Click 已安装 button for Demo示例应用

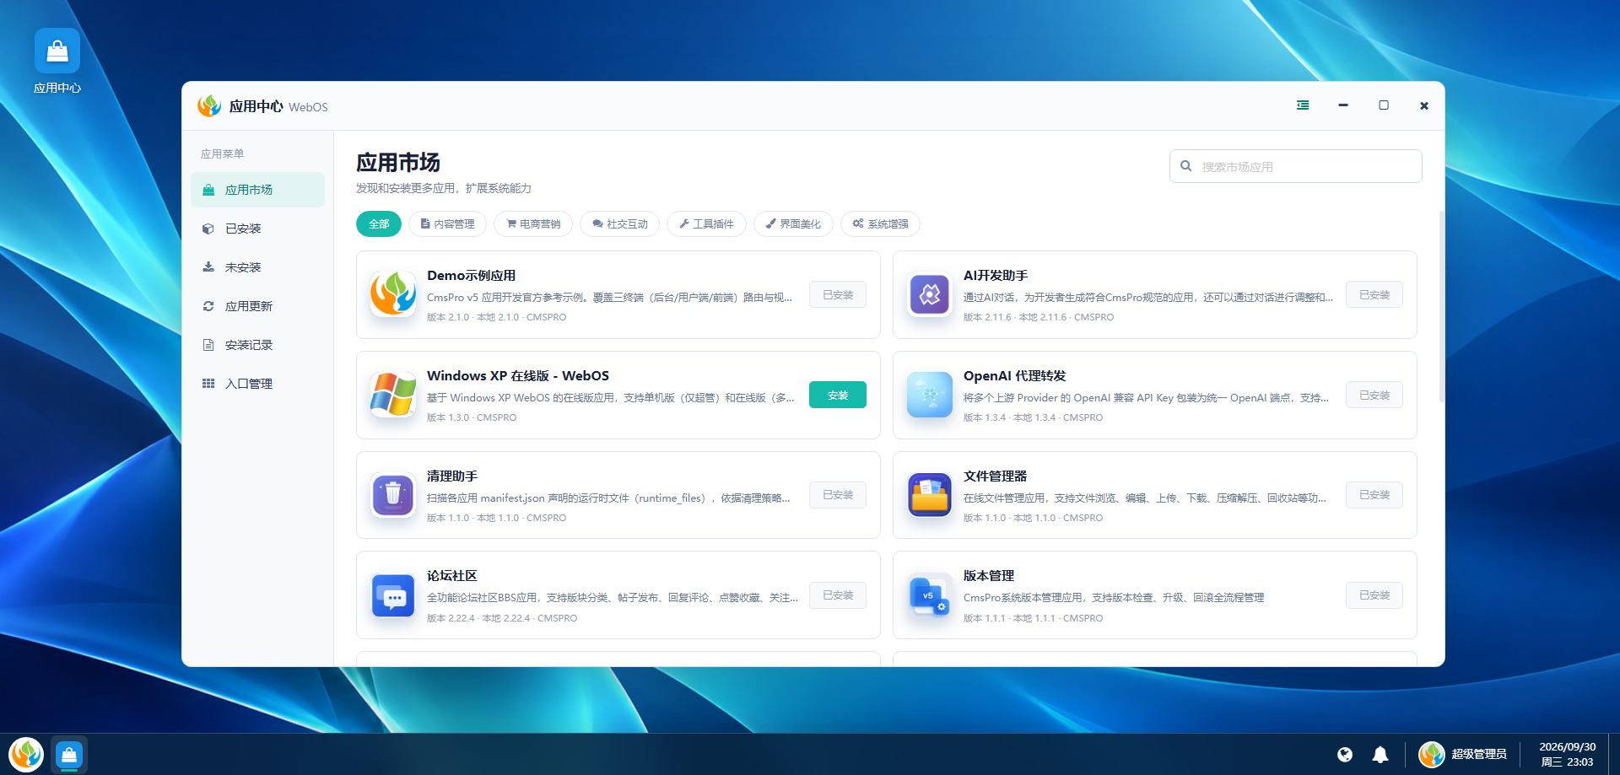click(838, 294)
